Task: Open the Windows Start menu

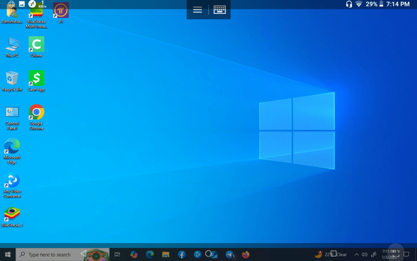Action: (8, 254)
